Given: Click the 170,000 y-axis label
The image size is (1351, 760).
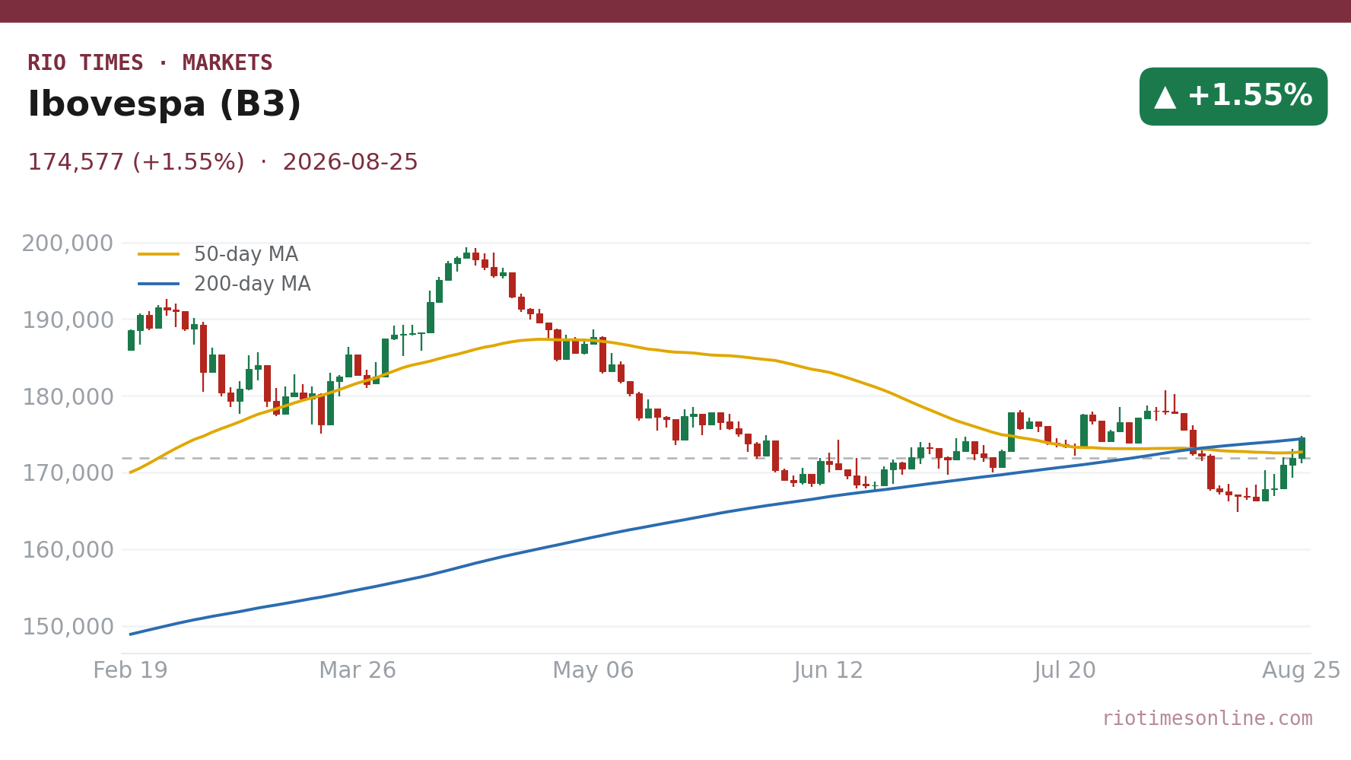Looking at the screenshot, I should pyautogui.click(x=68, y=473).
